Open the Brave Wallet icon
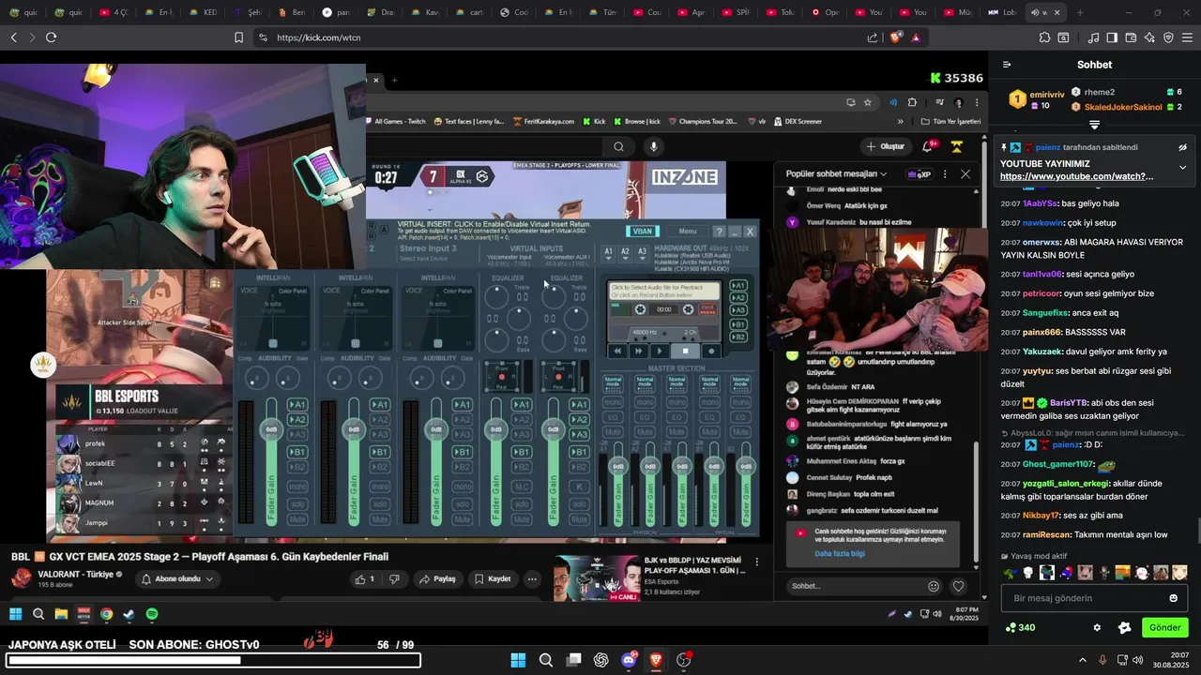Image resolution: width=1201 pixels, height=675 pixels. click(1131, 37)
